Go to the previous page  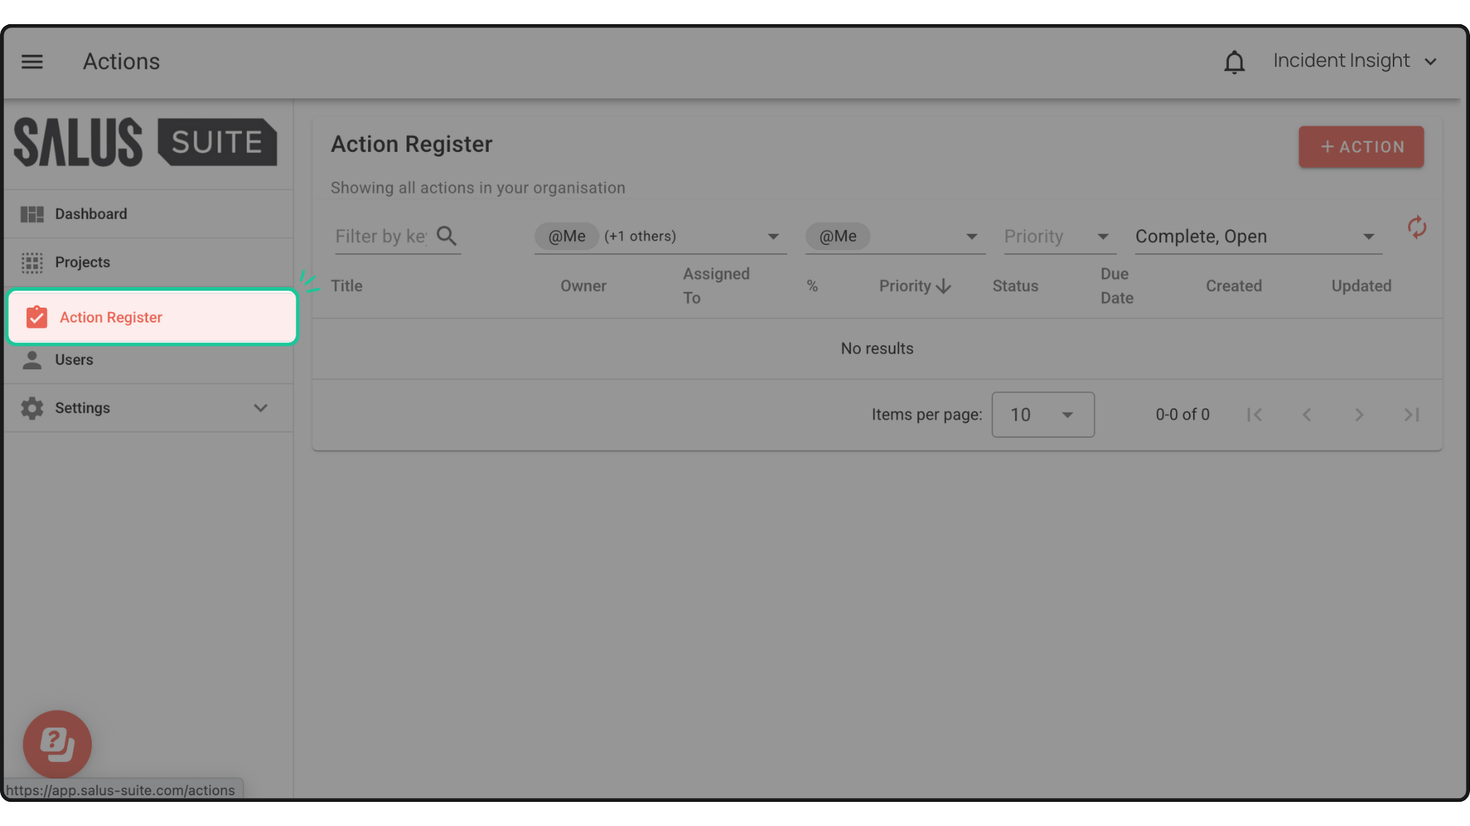click(x=1307, y=415)
